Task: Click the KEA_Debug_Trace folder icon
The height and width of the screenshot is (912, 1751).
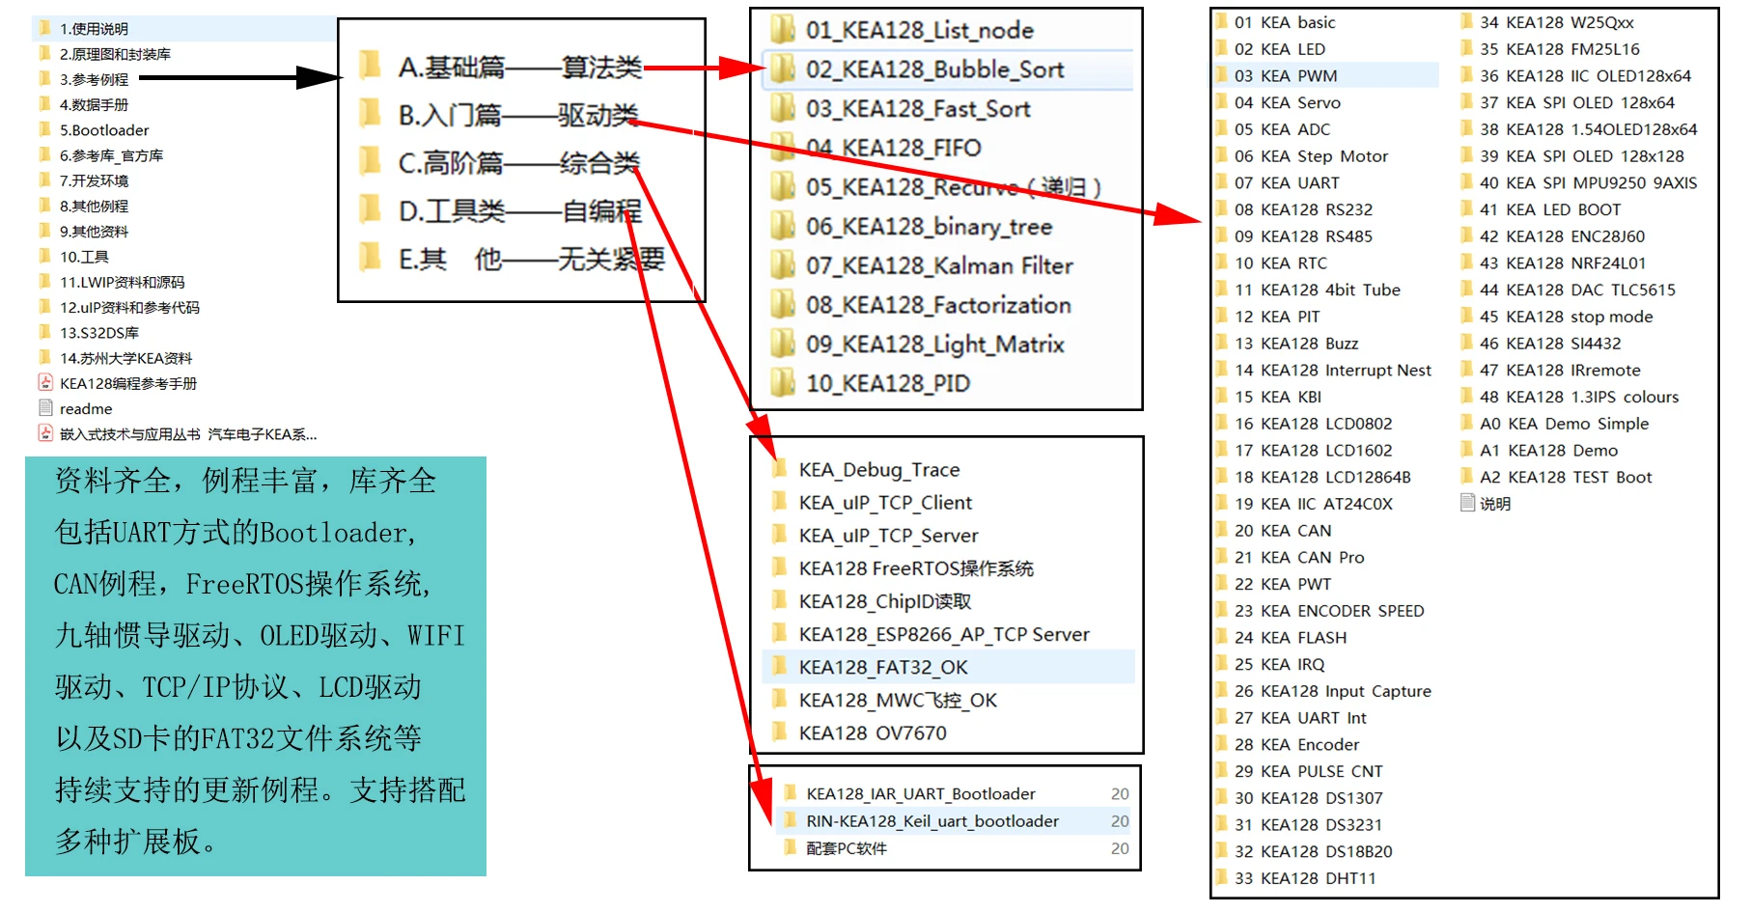Action: (x=779, y=469)
